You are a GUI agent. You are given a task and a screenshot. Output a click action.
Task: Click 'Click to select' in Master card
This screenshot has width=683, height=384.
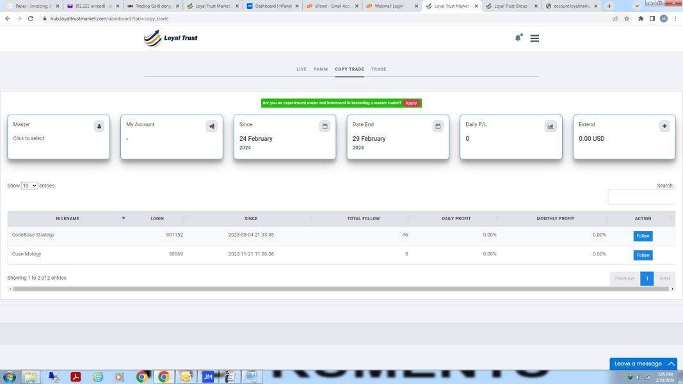coord(28,138)
